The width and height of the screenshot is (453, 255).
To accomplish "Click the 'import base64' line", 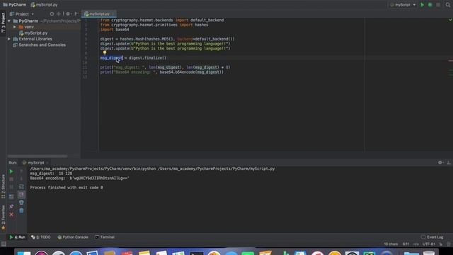I will (x=115, y=30).
